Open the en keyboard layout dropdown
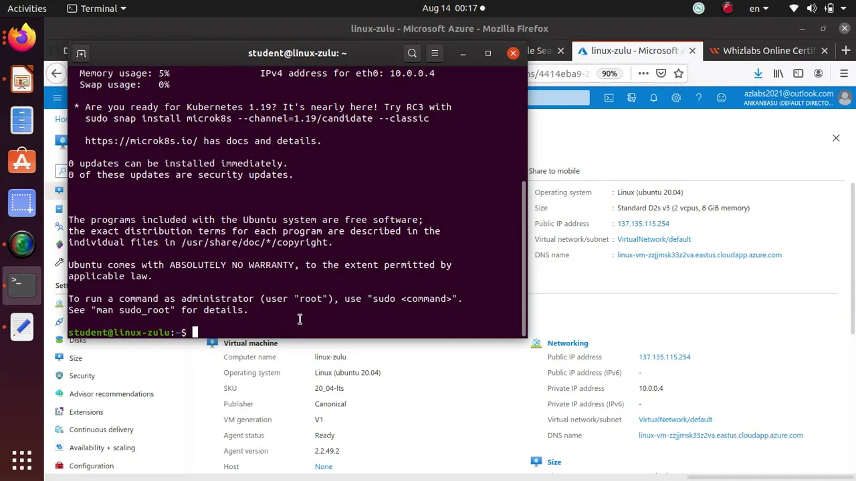Screen dimensions: 856x481 [759, 9]
